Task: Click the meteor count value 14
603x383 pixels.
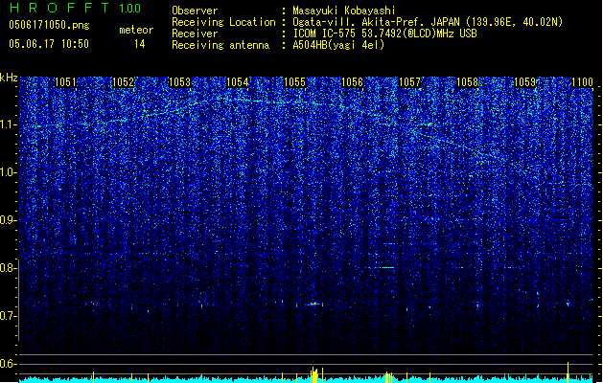Action: [139, 44]
